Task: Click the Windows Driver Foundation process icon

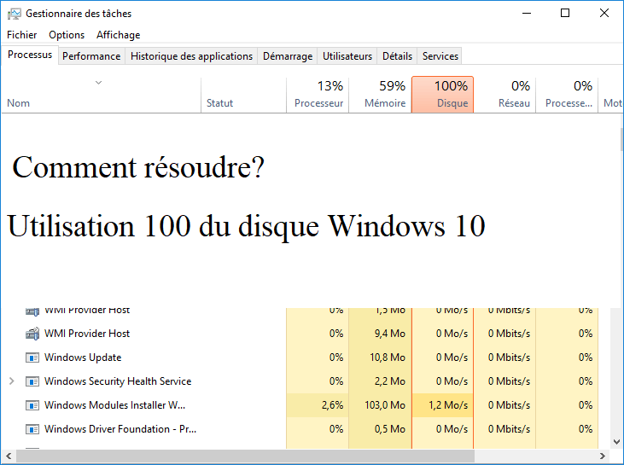Action: pyautogui.click(x=32, y=429)
